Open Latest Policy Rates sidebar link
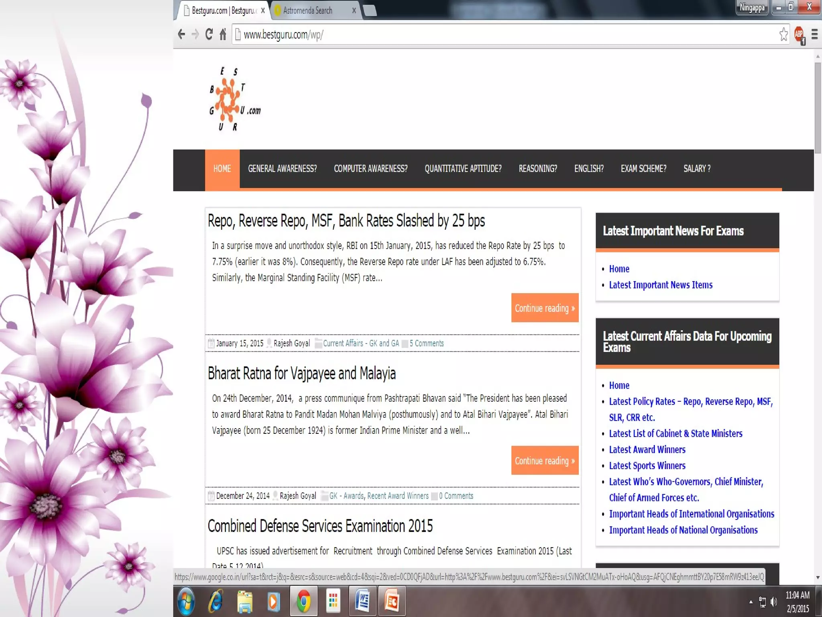This screenshot has width=822, height=617. tap(691, 409)
